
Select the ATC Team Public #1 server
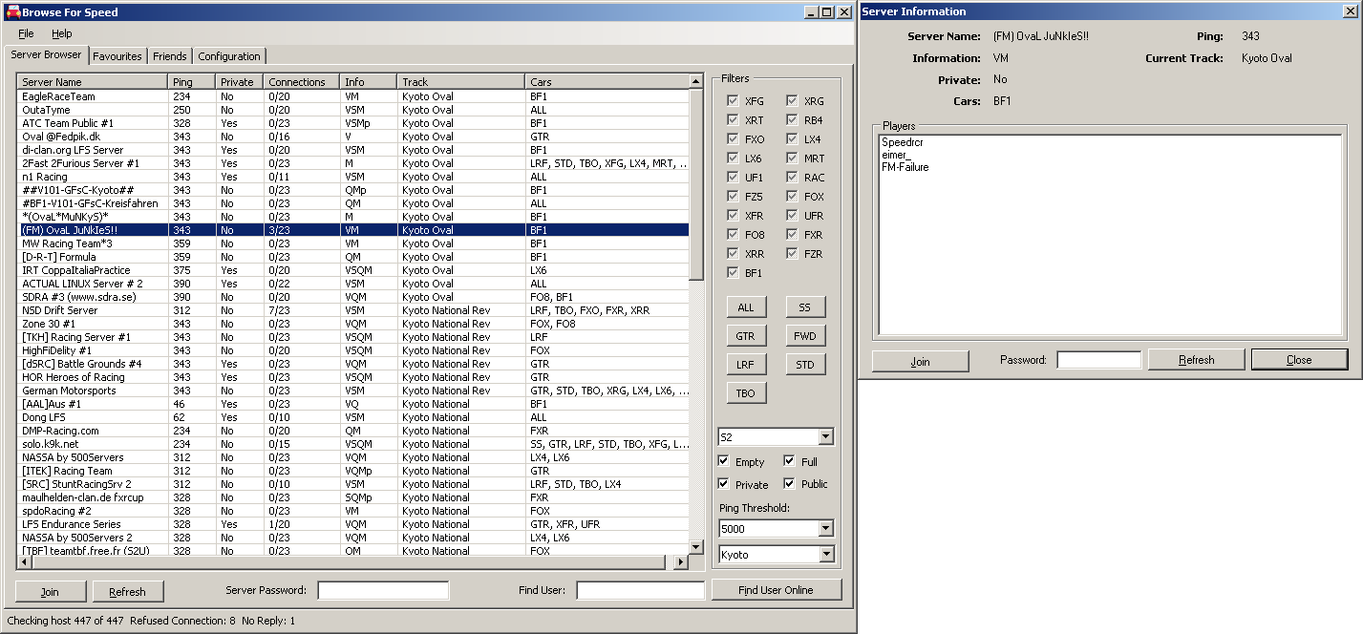pos(353,123)
